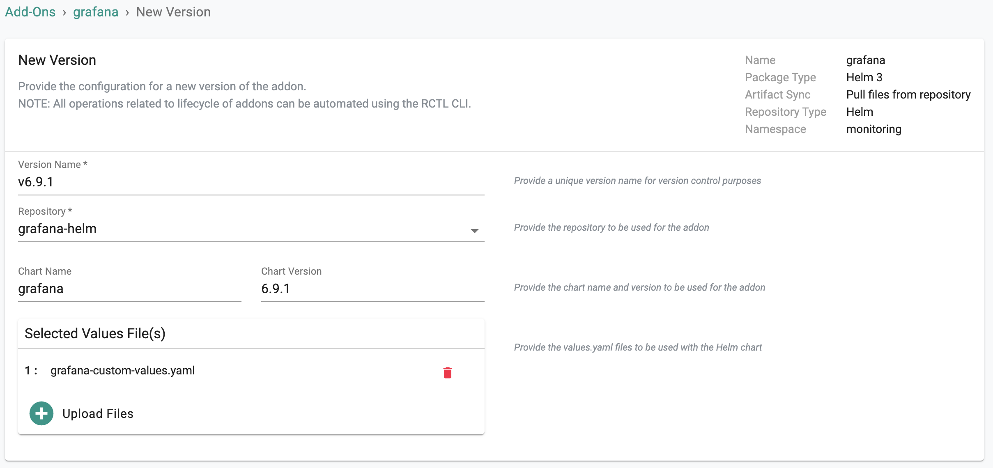Click the Package Type label

pyautogui.click(x=780, y=78)
